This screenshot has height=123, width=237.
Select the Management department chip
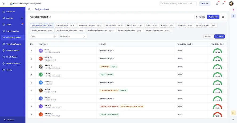point(115,26)
